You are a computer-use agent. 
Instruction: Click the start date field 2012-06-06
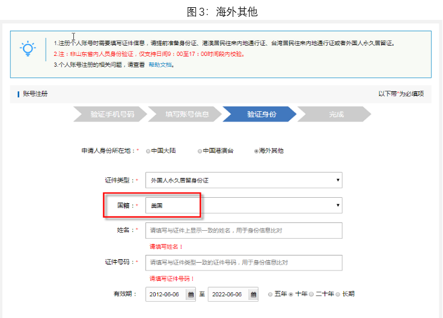[x=166, y=294]
